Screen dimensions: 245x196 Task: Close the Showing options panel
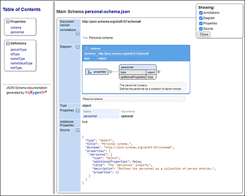[x=204, y=34]
